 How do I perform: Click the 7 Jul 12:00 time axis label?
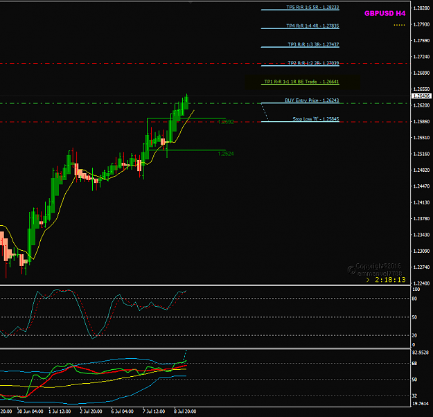coord(154,411)
